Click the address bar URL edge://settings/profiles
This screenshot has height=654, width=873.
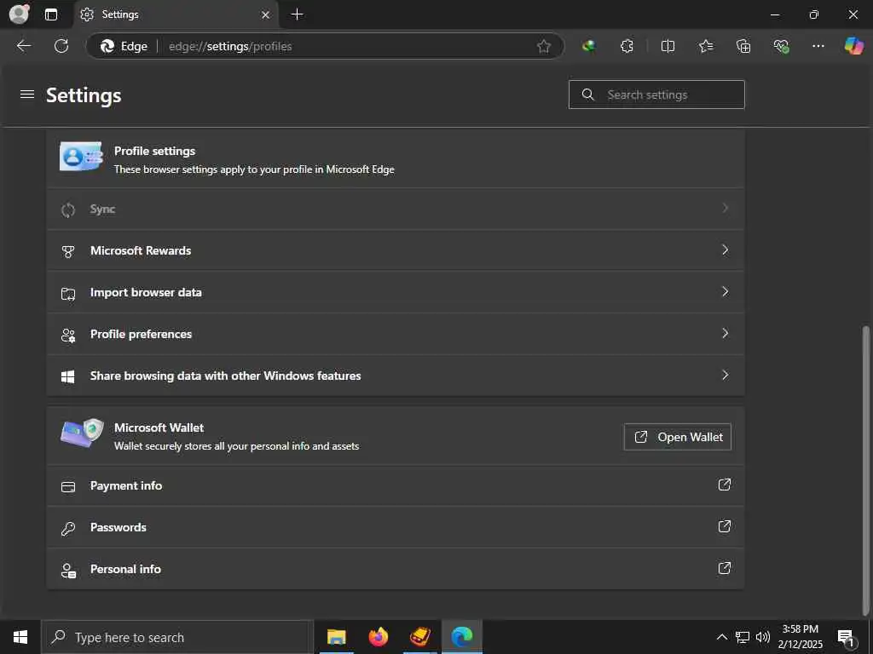230,46
